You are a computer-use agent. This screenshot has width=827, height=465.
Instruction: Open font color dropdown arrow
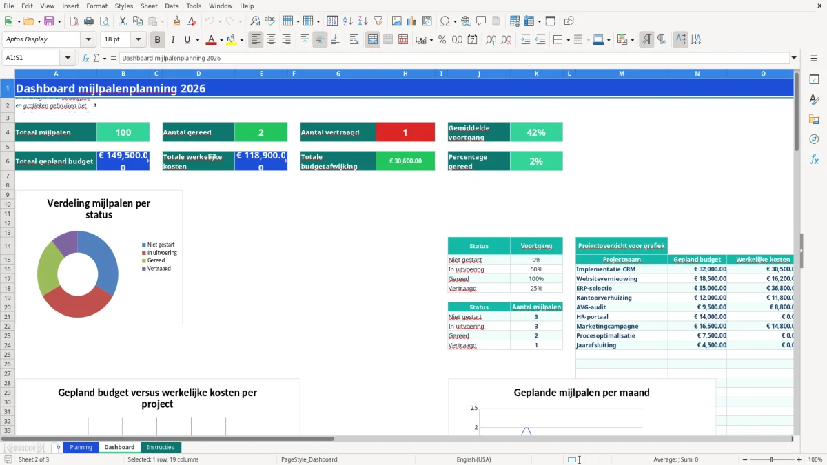pos(221,40)
